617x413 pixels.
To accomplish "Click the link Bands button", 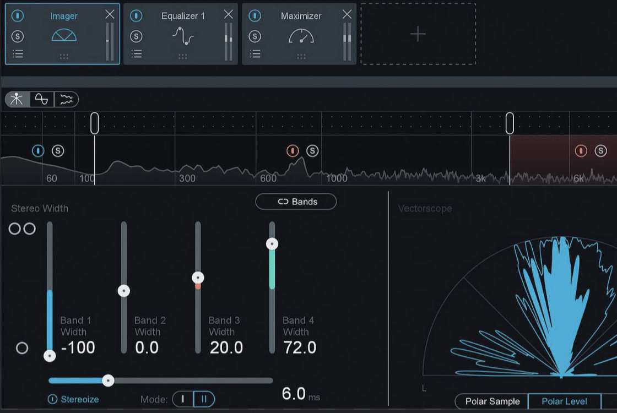I will [x=296, y=202].
